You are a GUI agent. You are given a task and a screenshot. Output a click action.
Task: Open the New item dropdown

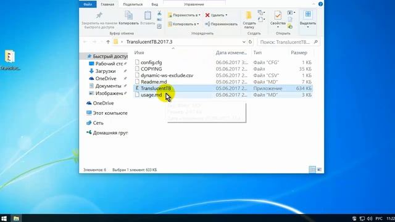pos(261,12)
